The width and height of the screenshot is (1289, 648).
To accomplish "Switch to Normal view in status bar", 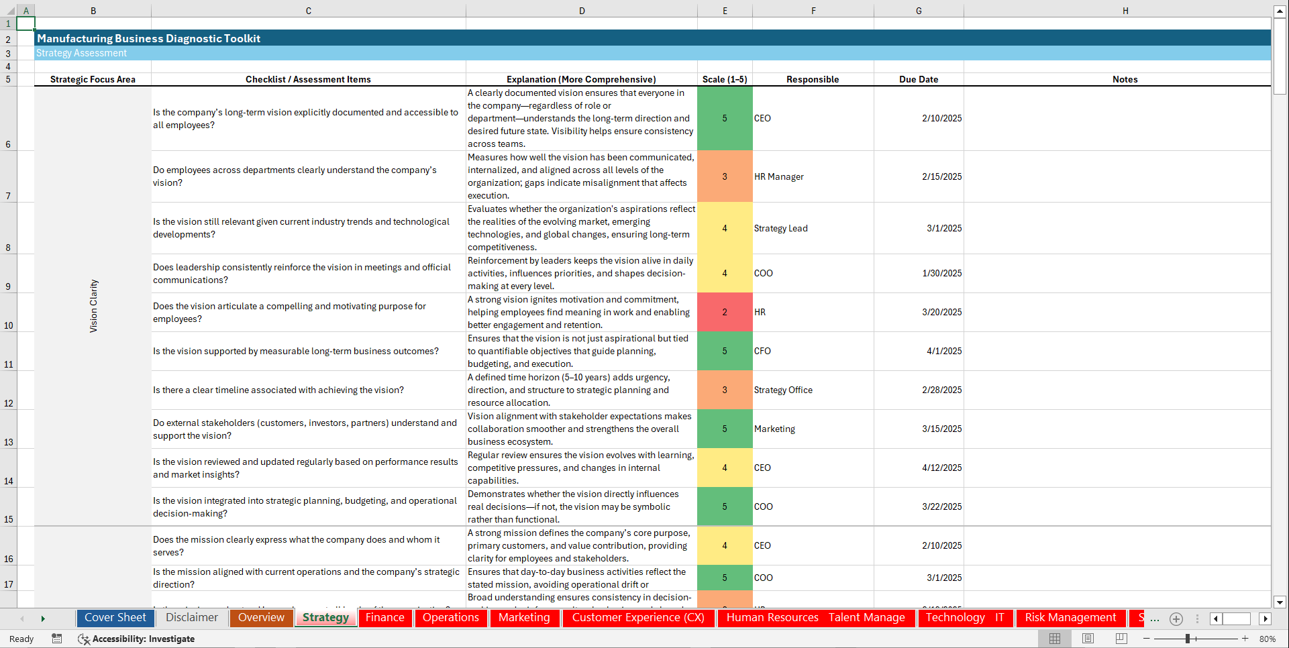I will click(1053, 639).
